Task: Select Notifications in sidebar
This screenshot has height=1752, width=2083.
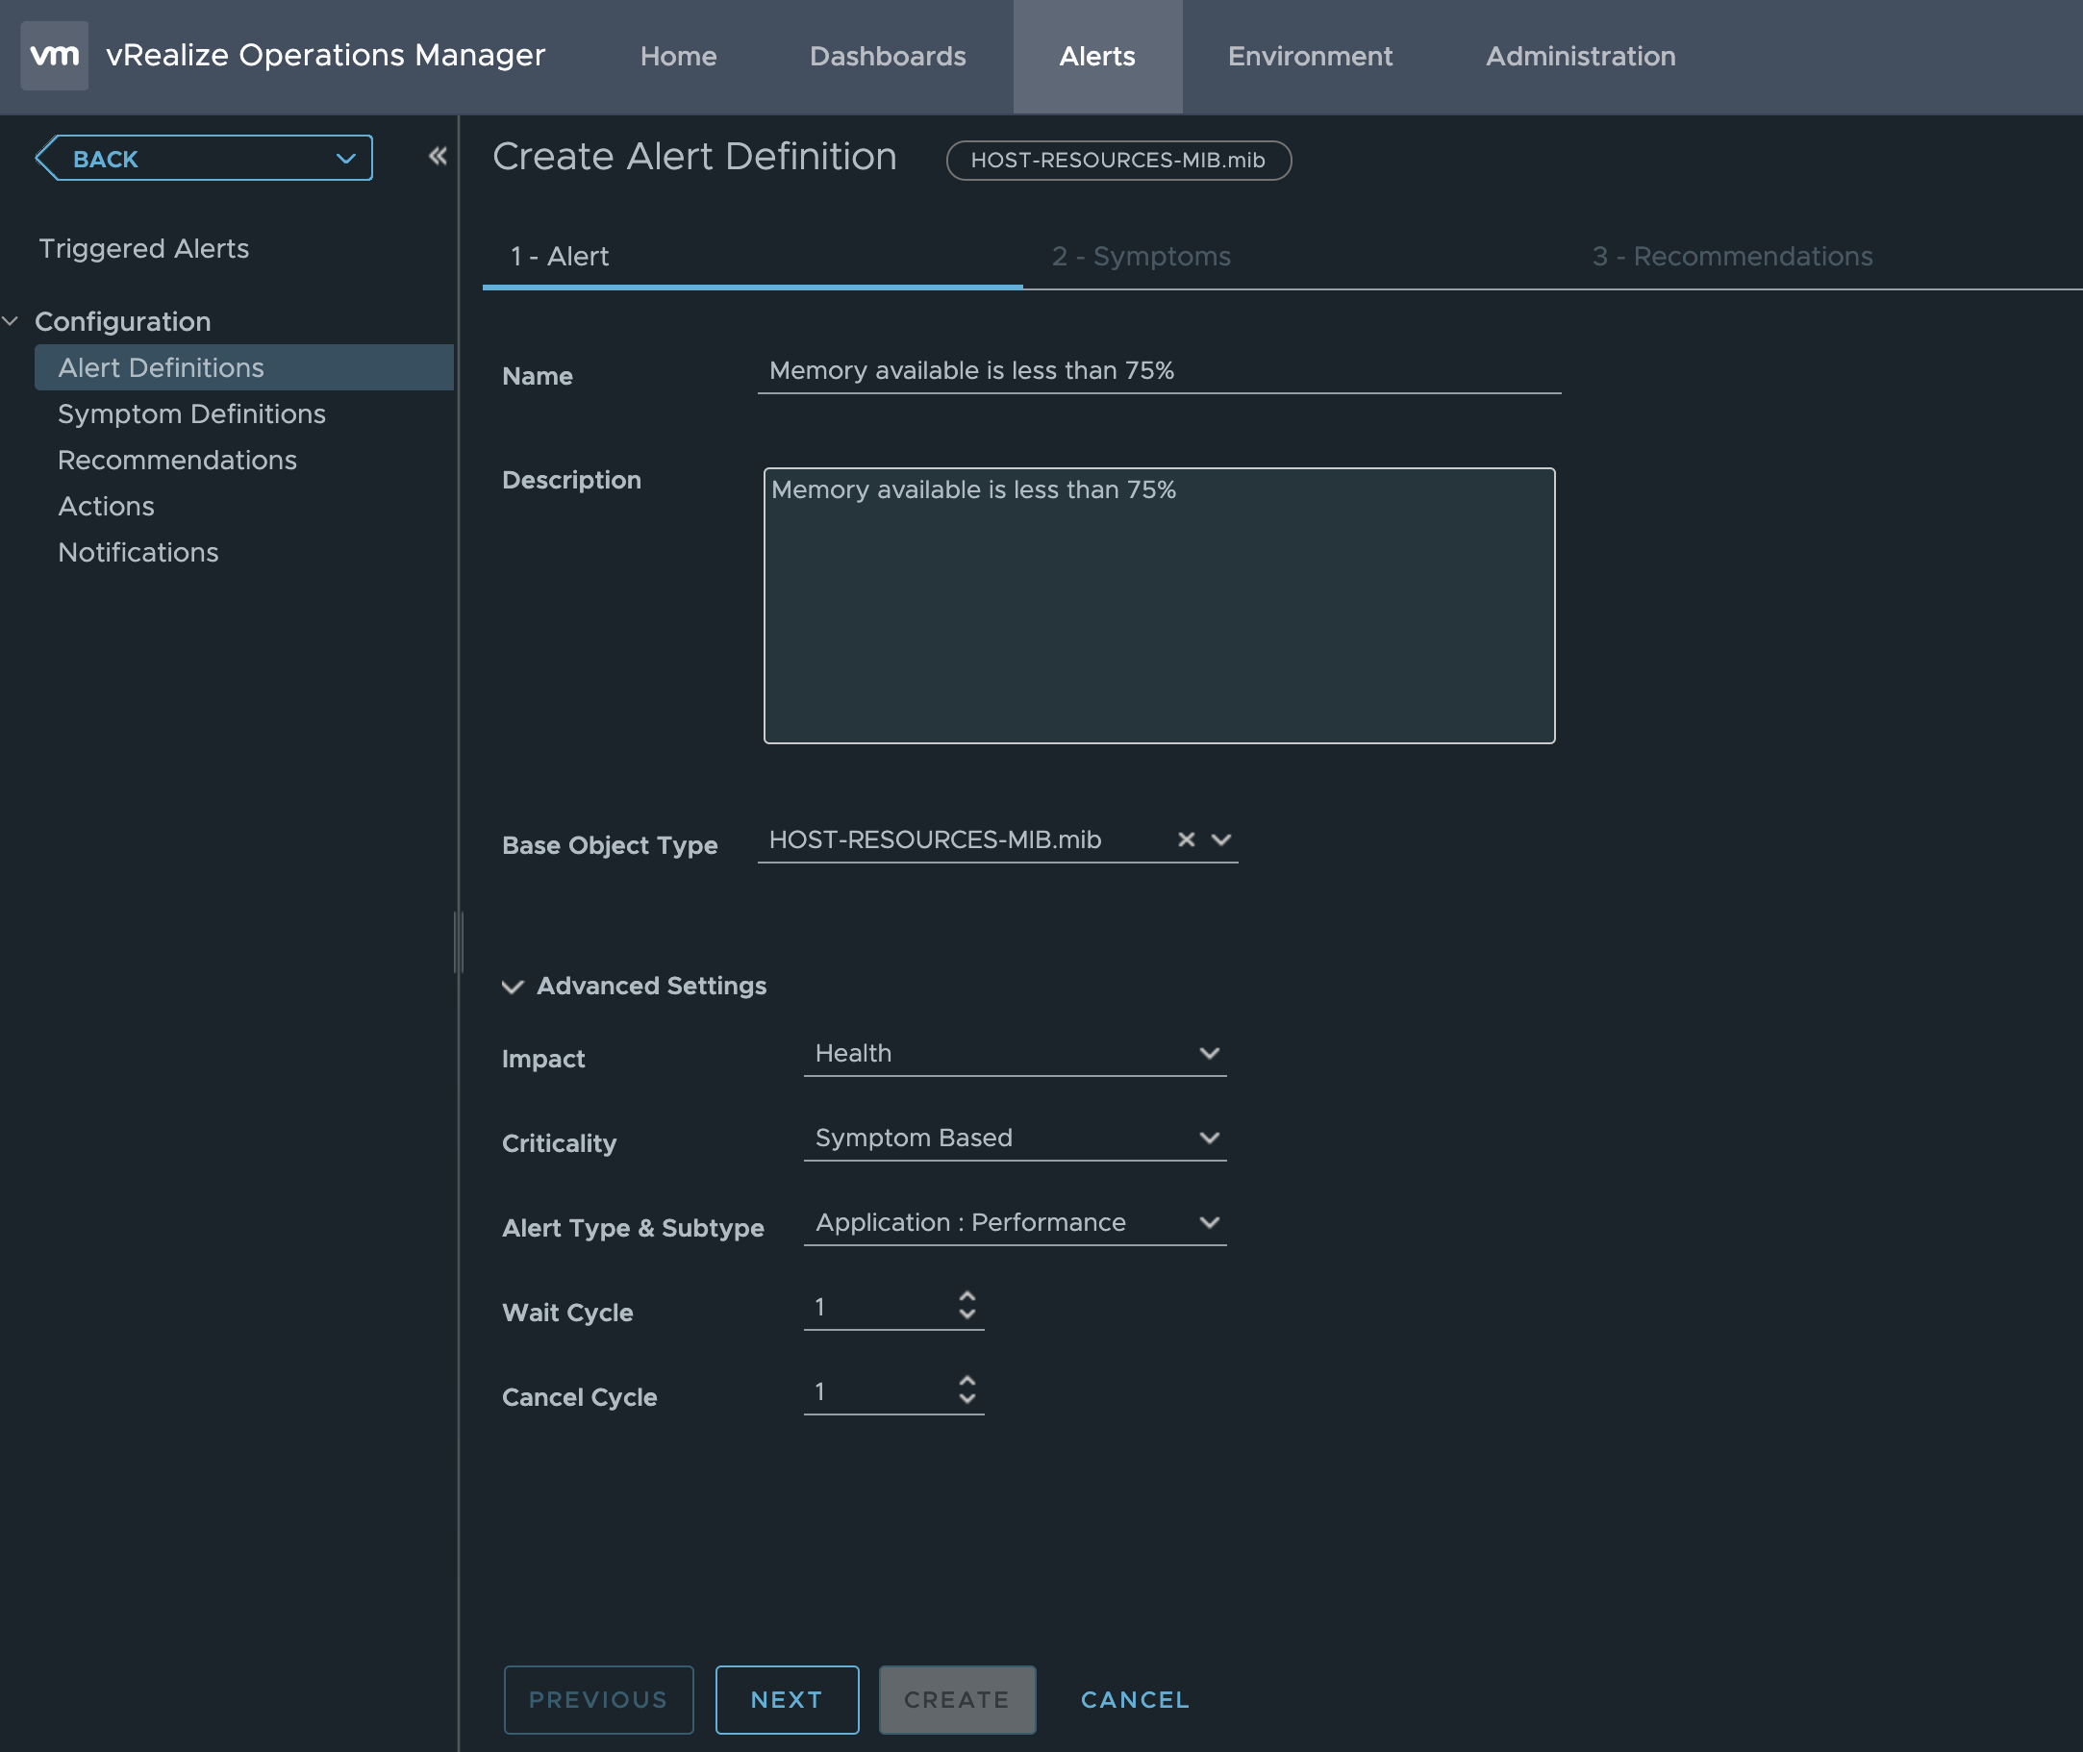Action: tap(138, 552)
